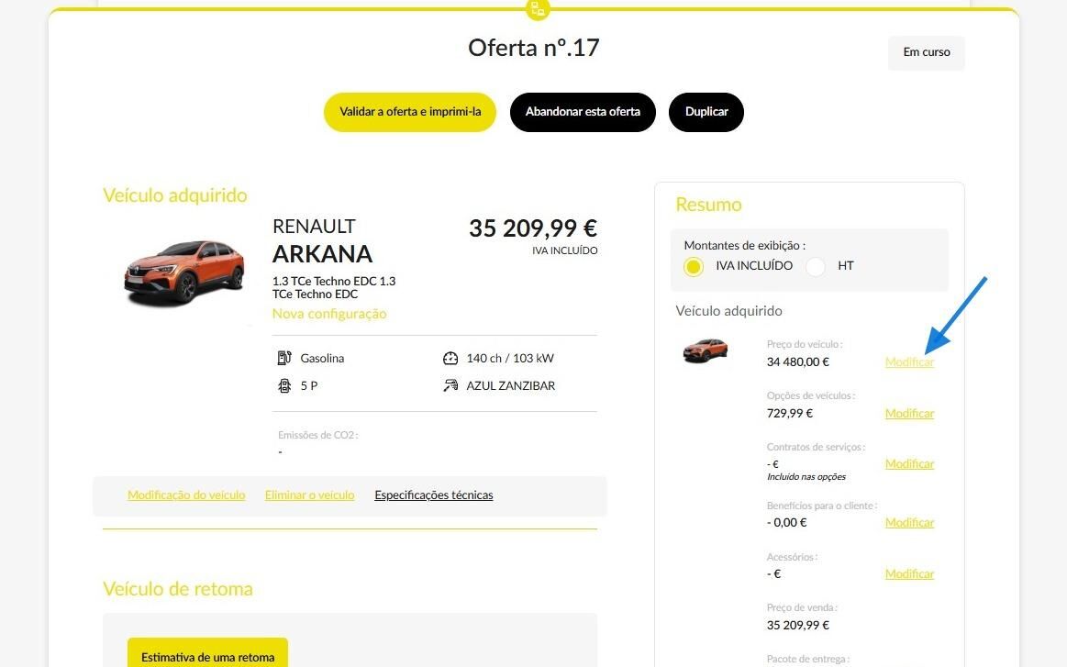1067x667 pixels.
Task: Modify Contratos de serviços entry
Action: pyautogui.click(x=909, y=463)
